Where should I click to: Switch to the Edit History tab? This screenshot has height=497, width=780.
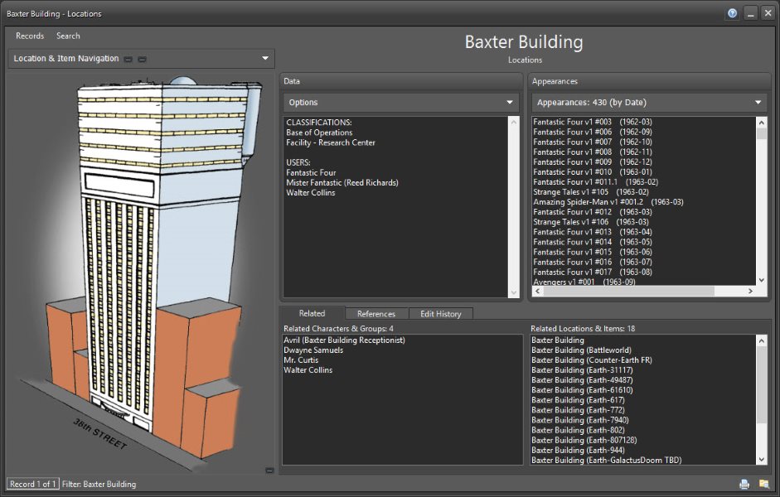tap(441, 314)
